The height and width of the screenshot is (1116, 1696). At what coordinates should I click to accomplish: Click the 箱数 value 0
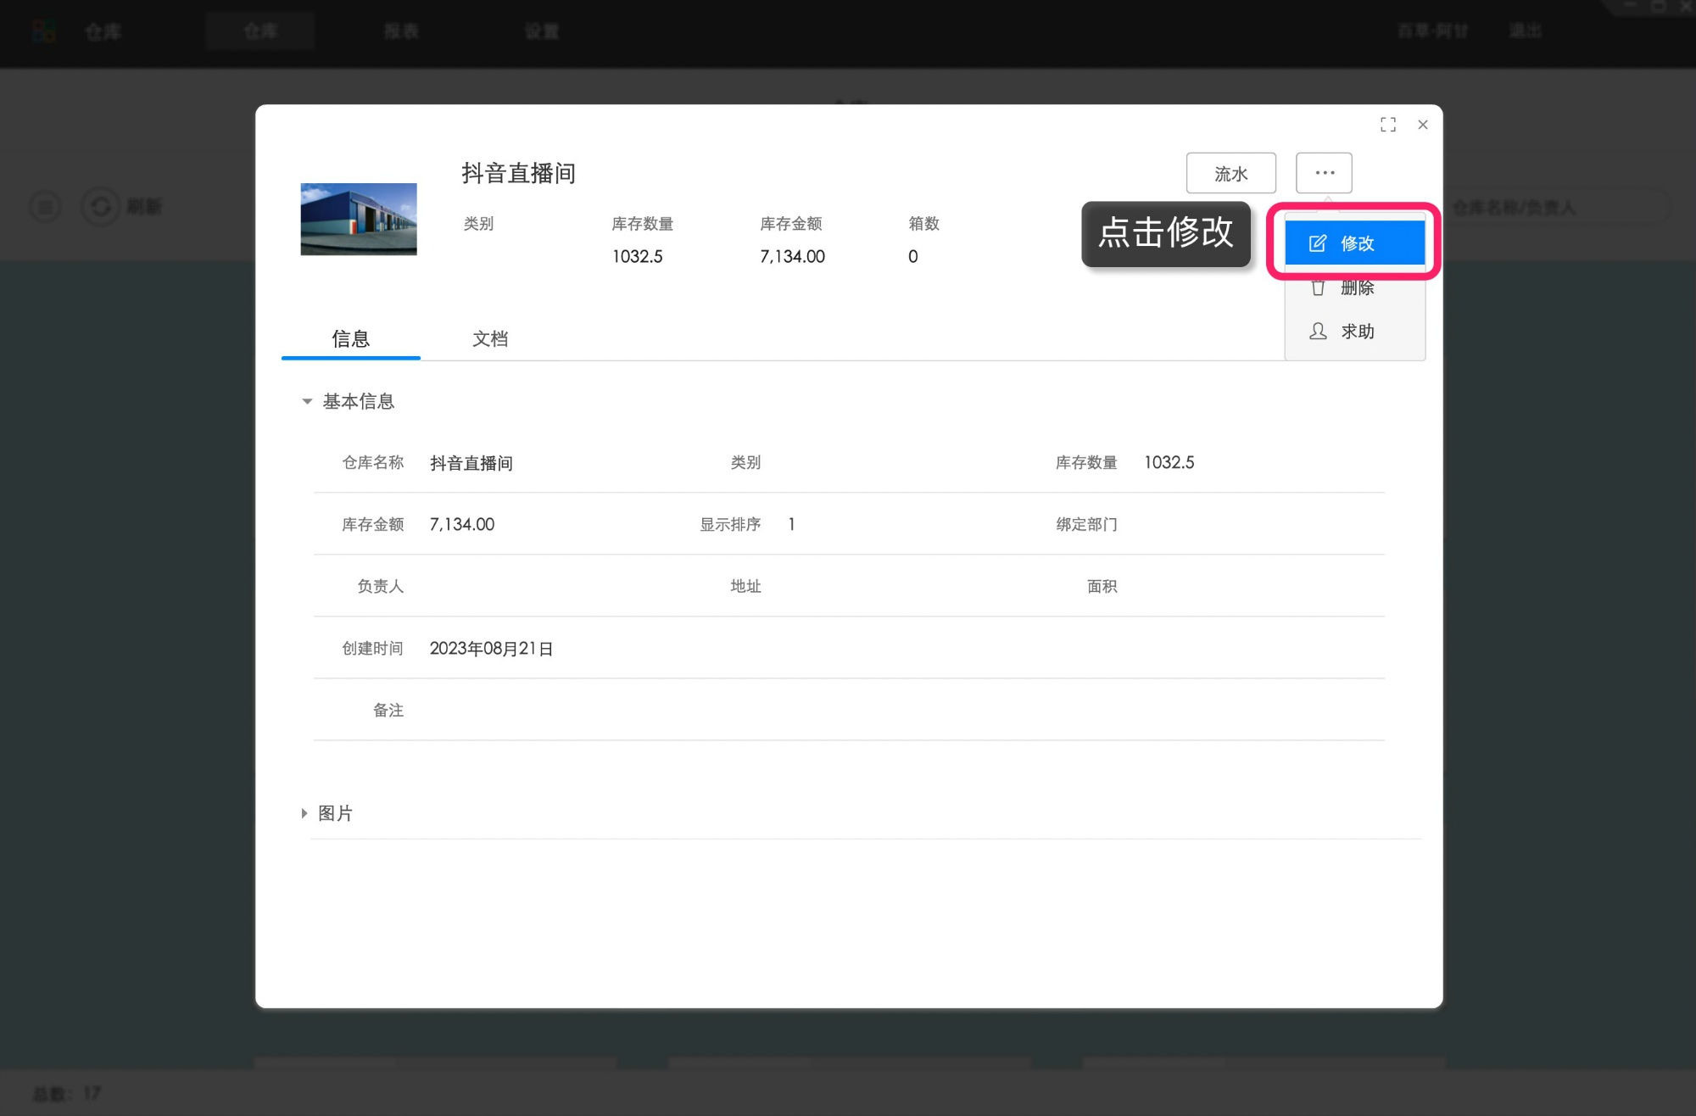tap(912, 256)
